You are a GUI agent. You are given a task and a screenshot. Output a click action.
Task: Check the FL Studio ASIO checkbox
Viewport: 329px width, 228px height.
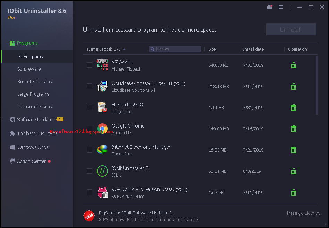click(90, 107)
